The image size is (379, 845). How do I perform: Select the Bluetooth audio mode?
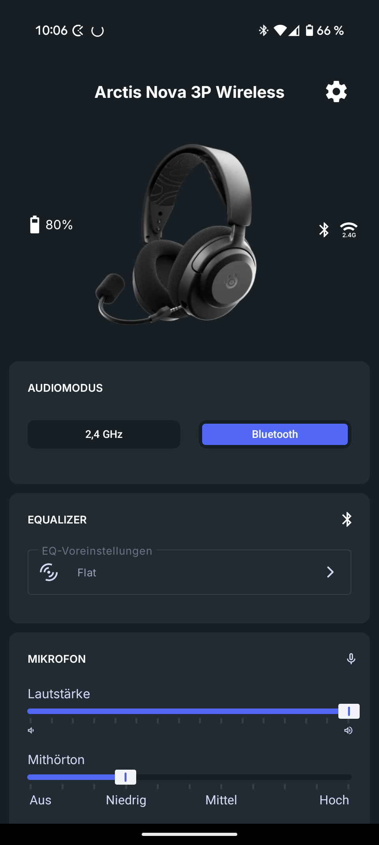coord(275,434)
